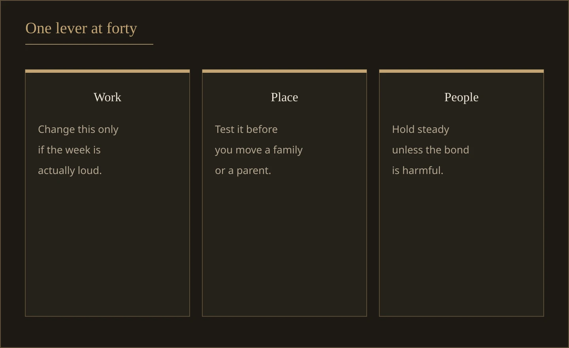Click the gold top bar of the Work card
The image size is (569, 348).
(x=107, y=71)
